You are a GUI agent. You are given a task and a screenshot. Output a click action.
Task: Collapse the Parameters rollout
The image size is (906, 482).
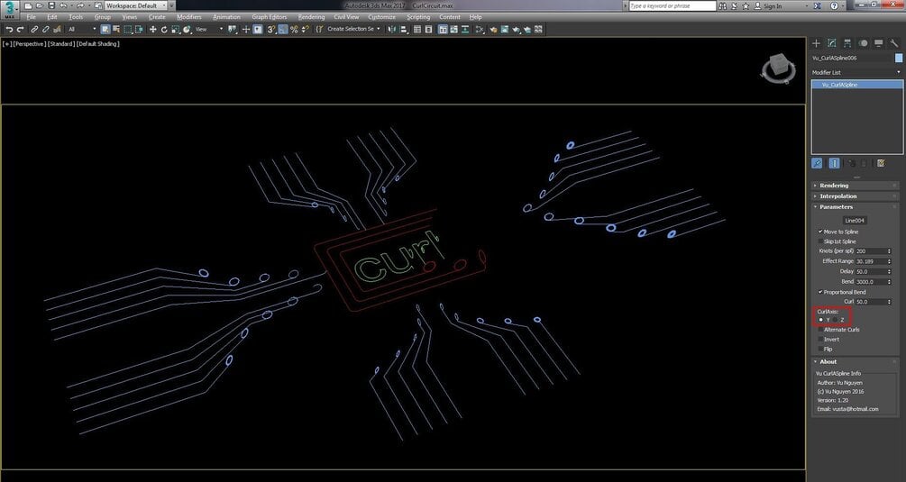tap(856, 206)
